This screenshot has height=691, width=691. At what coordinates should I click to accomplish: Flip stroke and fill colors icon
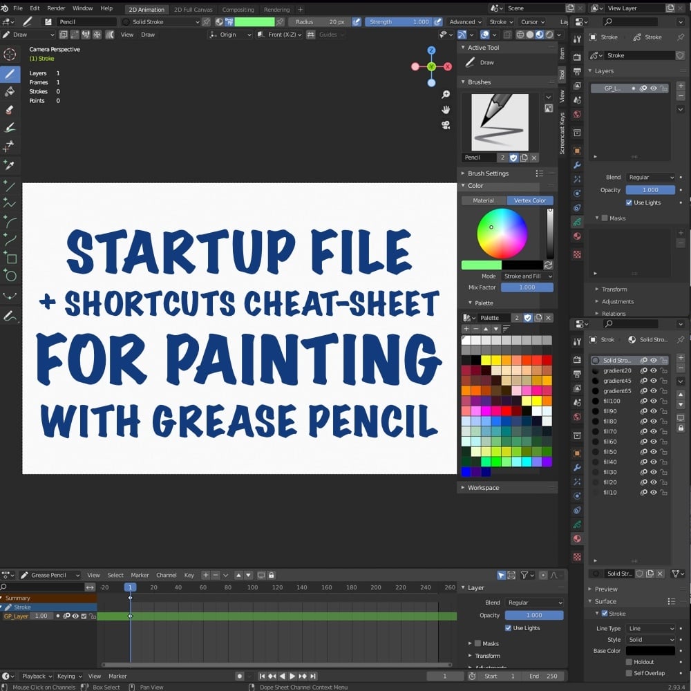point(548,265)
